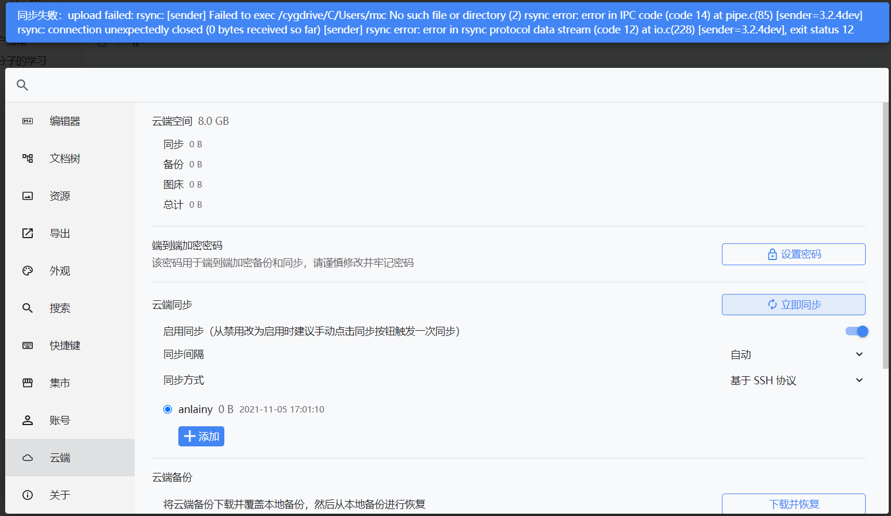
Task: Add a cloud directory with 添加 button
Action: 201,437
